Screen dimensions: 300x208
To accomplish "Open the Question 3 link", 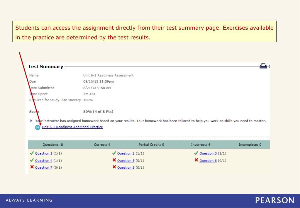I will pyautogui.click(x=208, y=153).
